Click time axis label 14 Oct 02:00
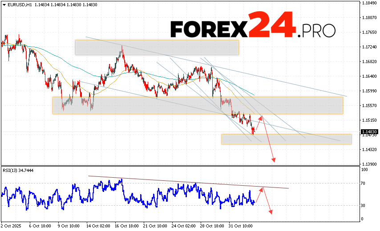Viewport: 380px width, 231px height. pyautogui.click(x=98, y=226)
